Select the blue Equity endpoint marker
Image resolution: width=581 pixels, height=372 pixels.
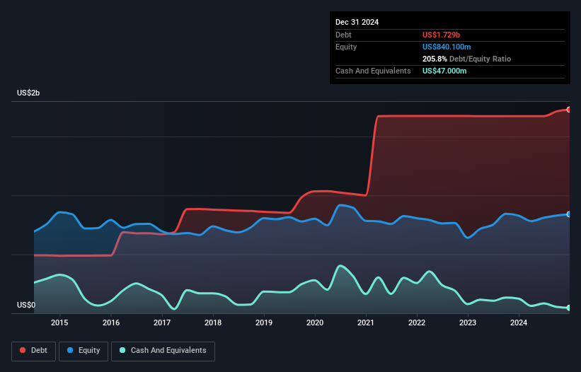coord(569,214)
